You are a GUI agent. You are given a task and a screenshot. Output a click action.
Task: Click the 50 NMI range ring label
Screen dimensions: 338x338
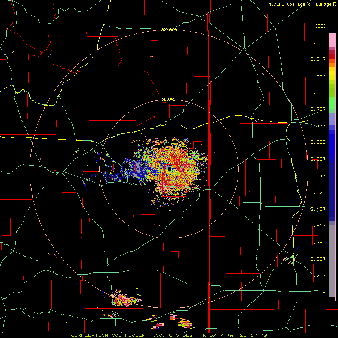169,99
